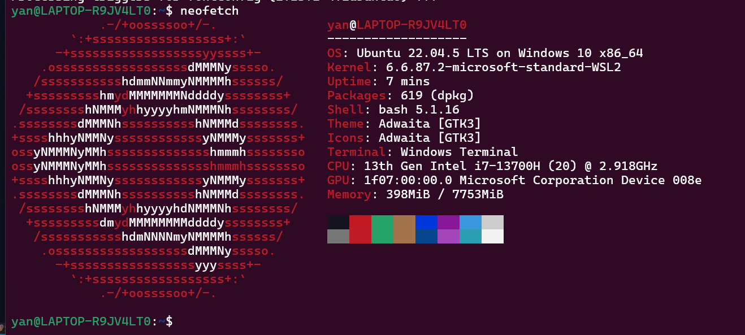The width and height of the screenshot is (745, 335).
Task: Click the yan@LAPTOP-R9JV4LT0 header above the divider
Action: tap(396, 25)
